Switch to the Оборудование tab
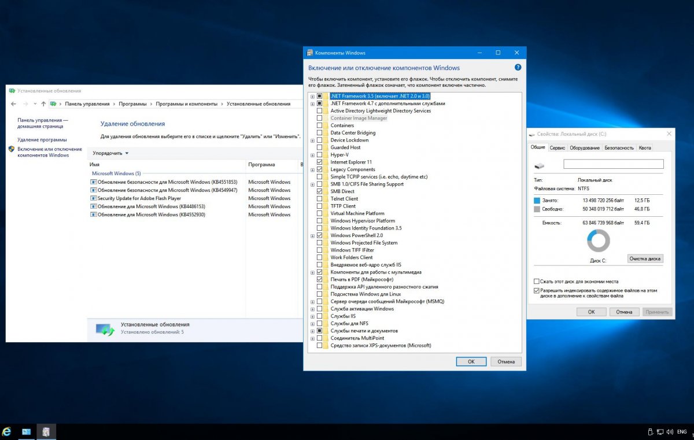 [585, 148]
